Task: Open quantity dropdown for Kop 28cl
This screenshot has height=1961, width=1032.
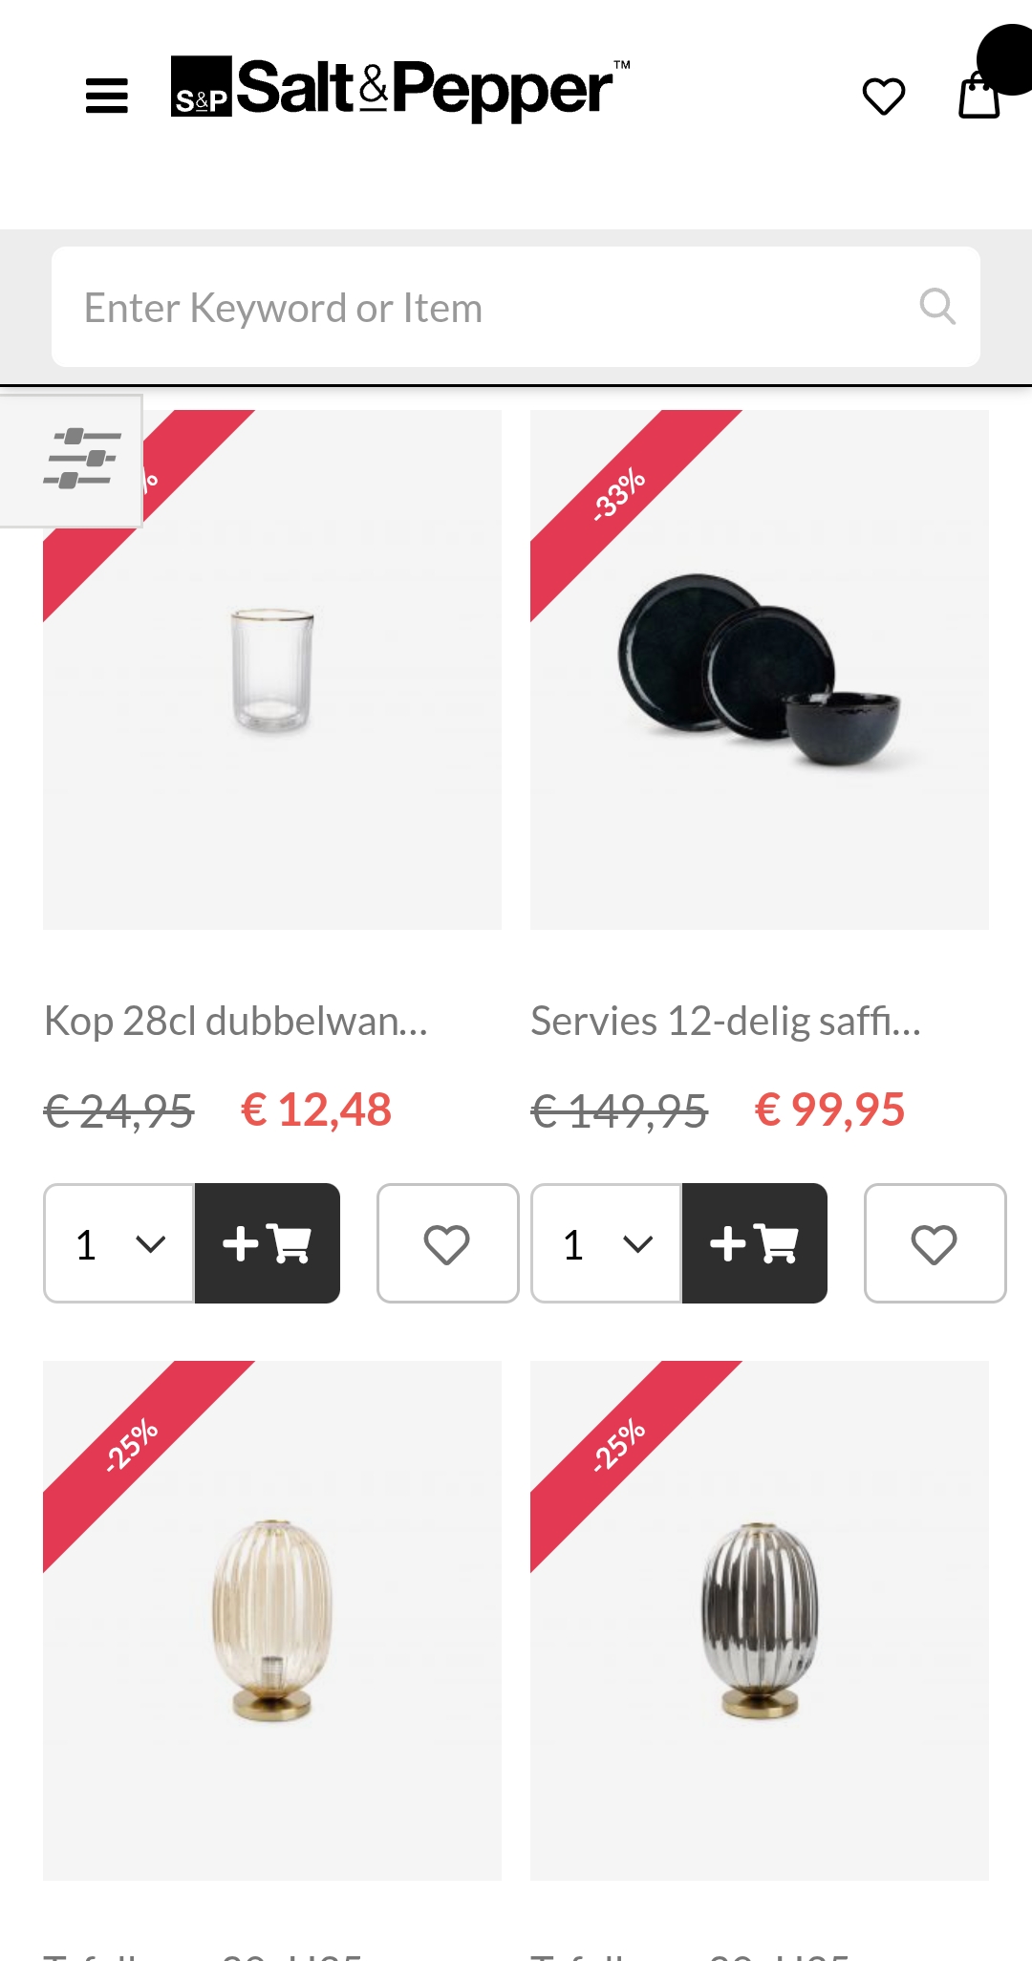Action: [119, 1243]
